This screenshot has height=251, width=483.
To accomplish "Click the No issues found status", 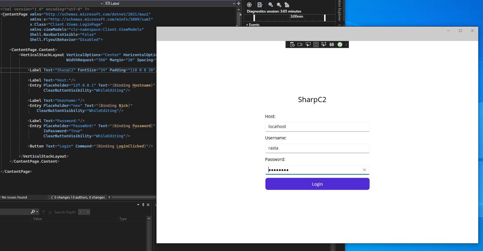I will (14, 197).
